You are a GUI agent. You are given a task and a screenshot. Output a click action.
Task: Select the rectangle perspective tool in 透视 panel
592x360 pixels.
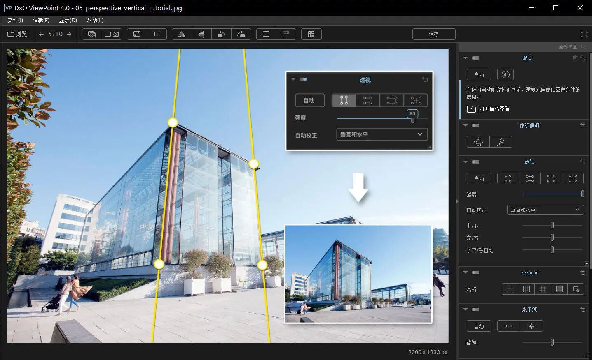pos(551,178)
